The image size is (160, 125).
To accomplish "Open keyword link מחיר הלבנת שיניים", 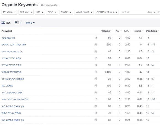I will pyautogui.click(x=11, y=65).
